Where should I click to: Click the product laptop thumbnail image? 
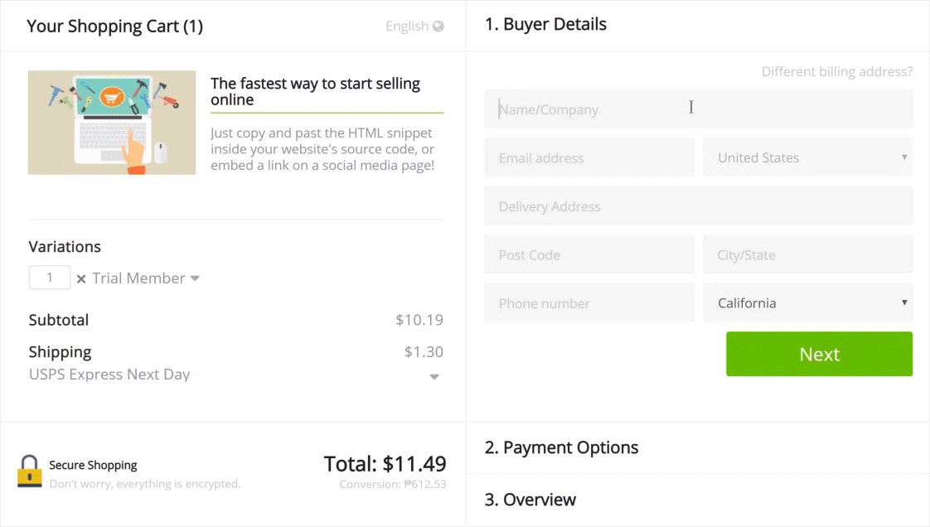click(112, 123)
